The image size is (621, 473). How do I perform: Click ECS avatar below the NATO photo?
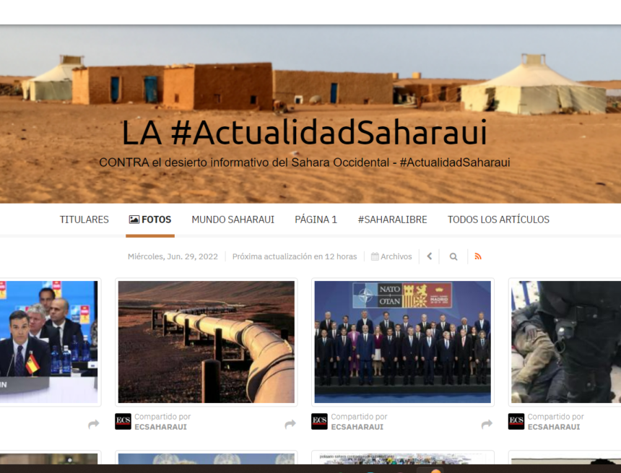point(319,422)
